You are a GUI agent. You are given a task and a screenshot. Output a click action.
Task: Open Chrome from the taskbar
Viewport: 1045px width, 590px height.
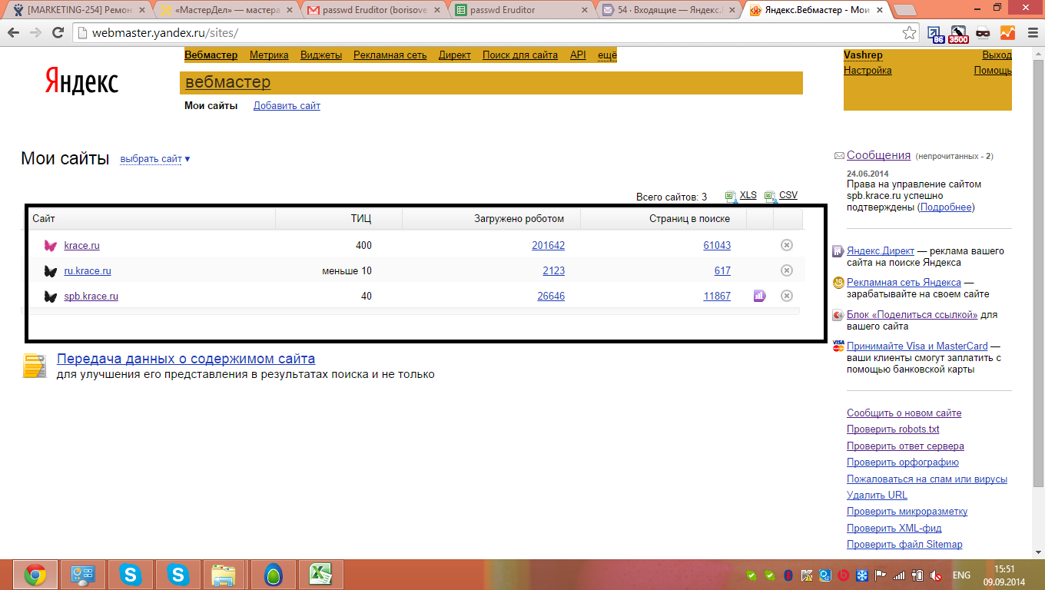[x=35, y=575]
